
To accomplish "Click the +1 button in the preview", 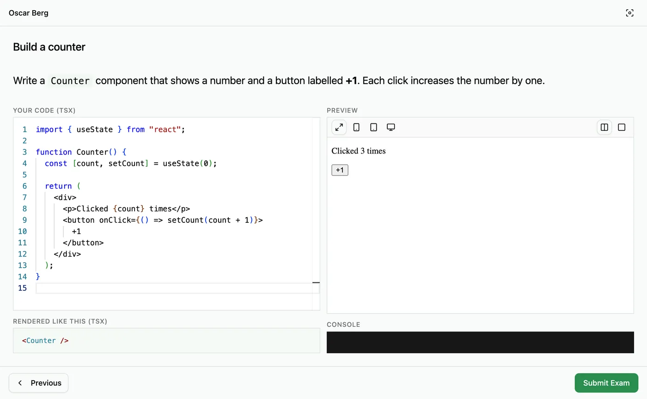I will pos(340,170).
